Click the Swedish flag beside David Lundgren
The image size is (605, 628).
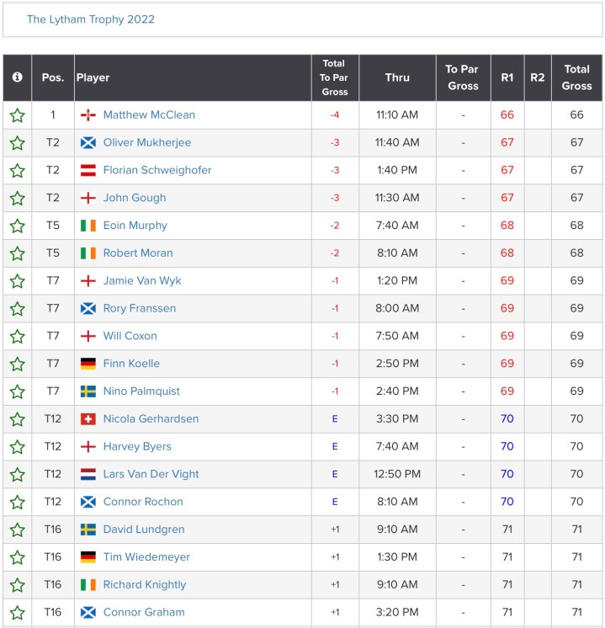click(88, 530)
